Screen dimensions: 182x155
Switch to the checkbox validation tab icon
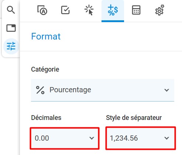(x=65, y=10)
